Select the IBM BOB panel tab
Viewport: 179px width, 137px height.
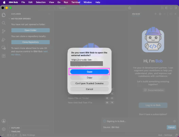tap(136, 14)
